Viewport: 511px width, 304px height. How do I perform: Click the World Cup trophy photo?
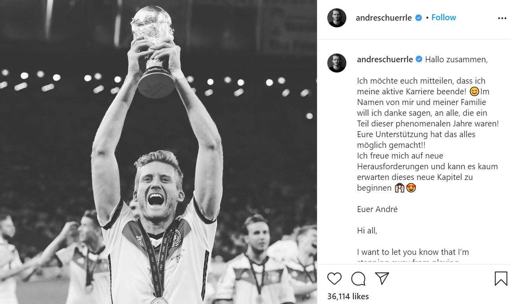point(158,152)
